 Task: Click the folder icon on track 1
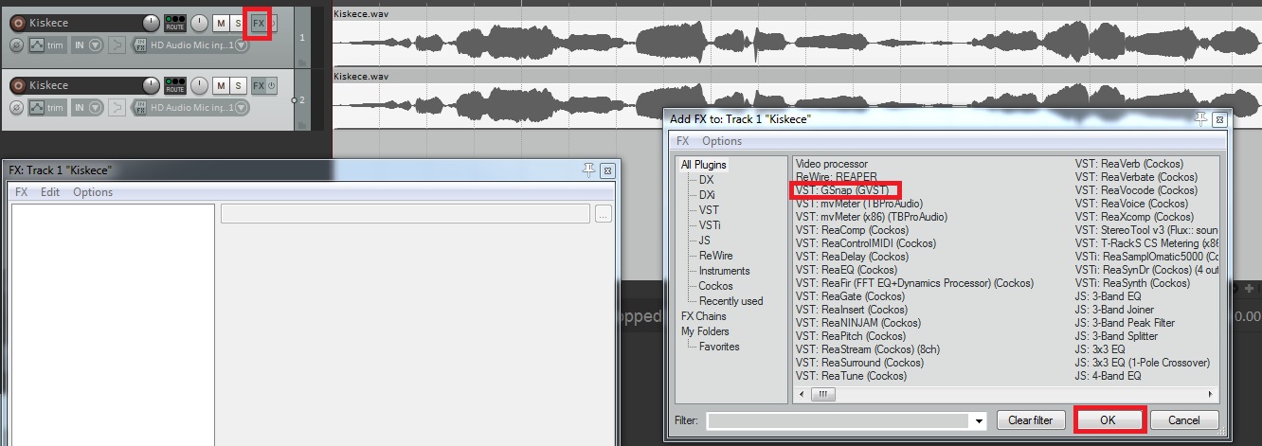click(302, 62)
